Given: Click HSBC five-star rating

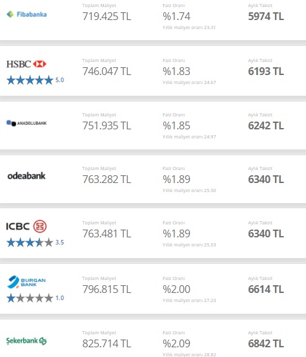Looking at the screenshot, I should coord(36,80).
